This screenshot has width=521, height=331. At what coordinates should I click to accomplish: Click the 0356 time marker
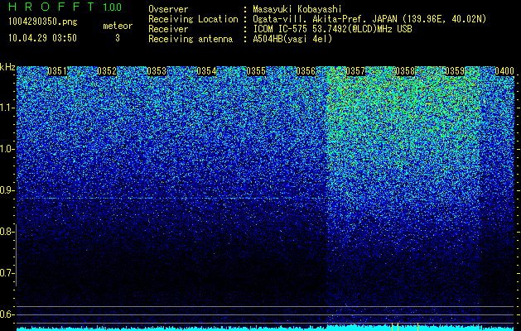(x=306, y=71)
